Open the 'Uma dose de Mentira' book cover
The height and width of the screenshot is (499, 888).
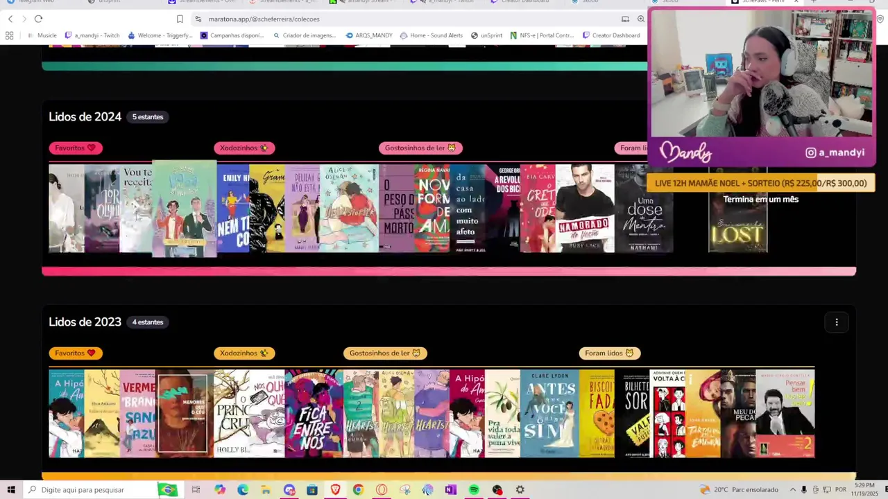click(x=644, y=208)
